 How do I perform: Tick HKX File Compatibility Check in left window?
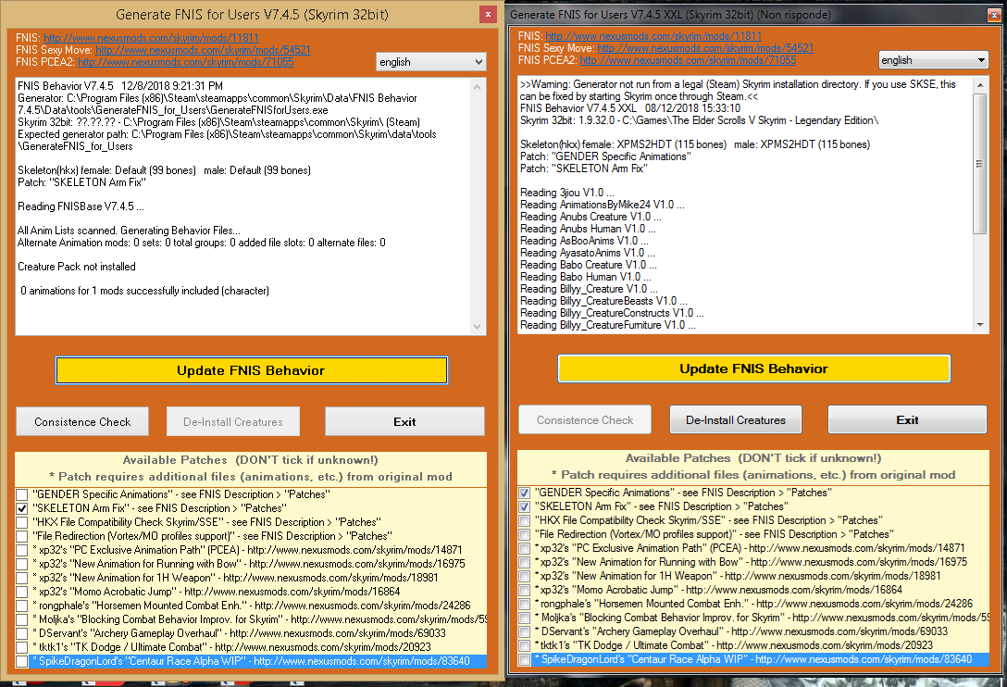coord(22,522)
